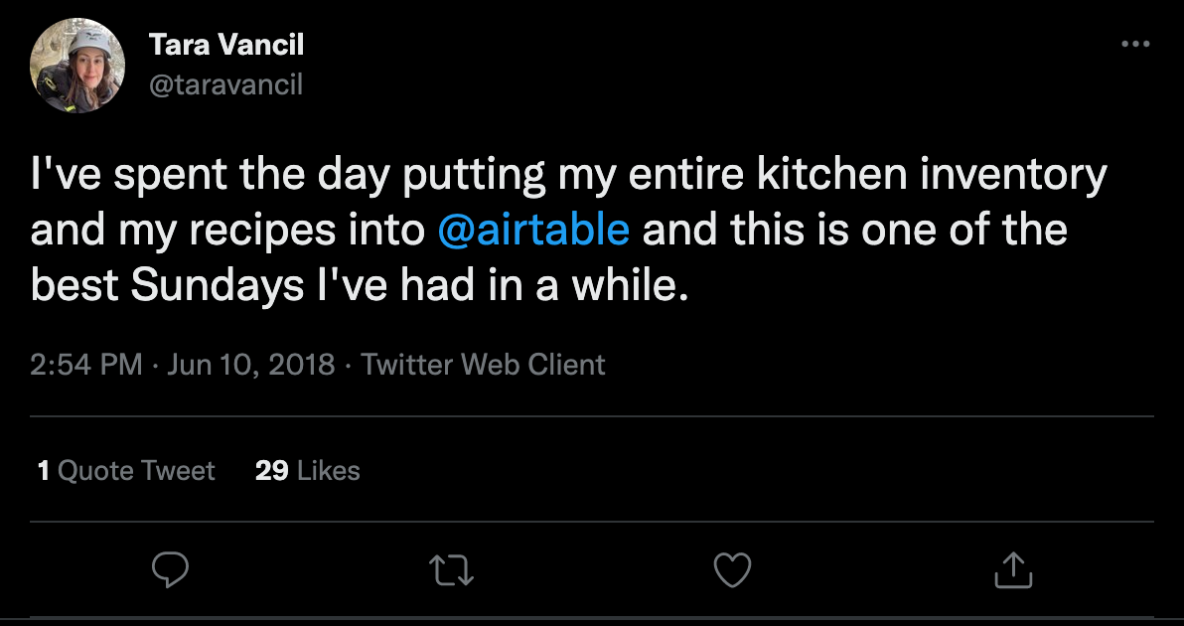Show the list via the Likes label

[328, 470]
